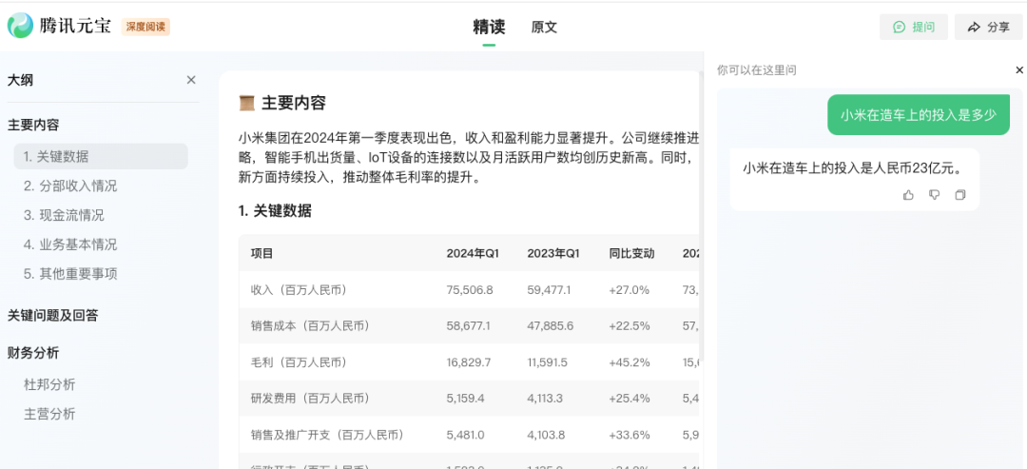Click the value 4,113.3
Screen dimensions: 1027x469
tap(545, 399)
